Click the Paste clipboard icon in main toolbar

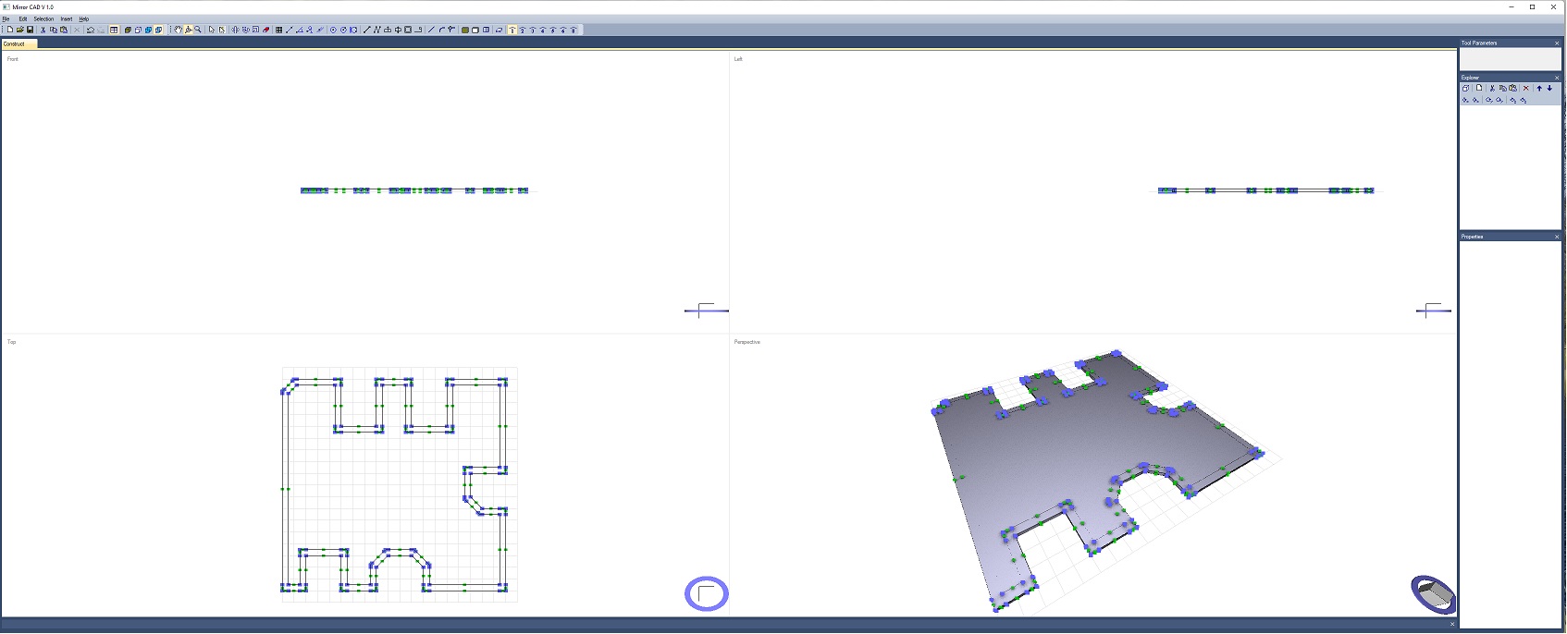pos(64,30)
